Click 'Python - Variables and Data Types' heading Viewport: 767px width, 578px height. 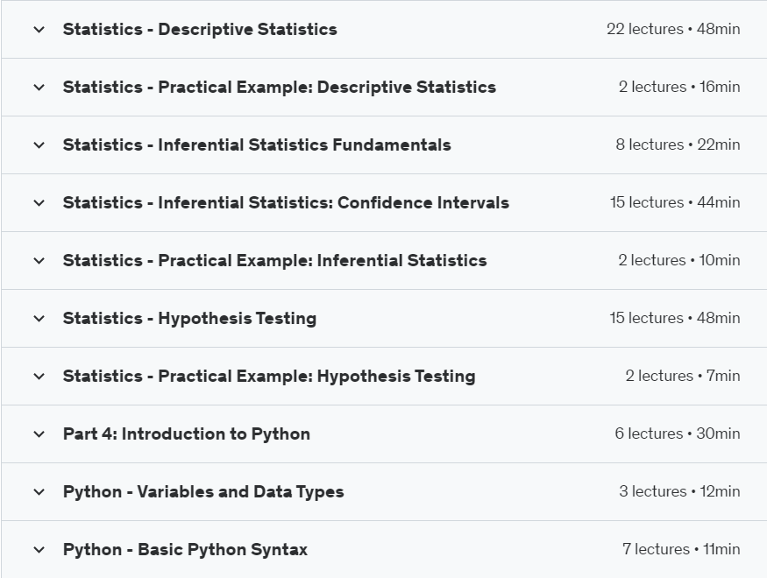click(x=203, y=492)
